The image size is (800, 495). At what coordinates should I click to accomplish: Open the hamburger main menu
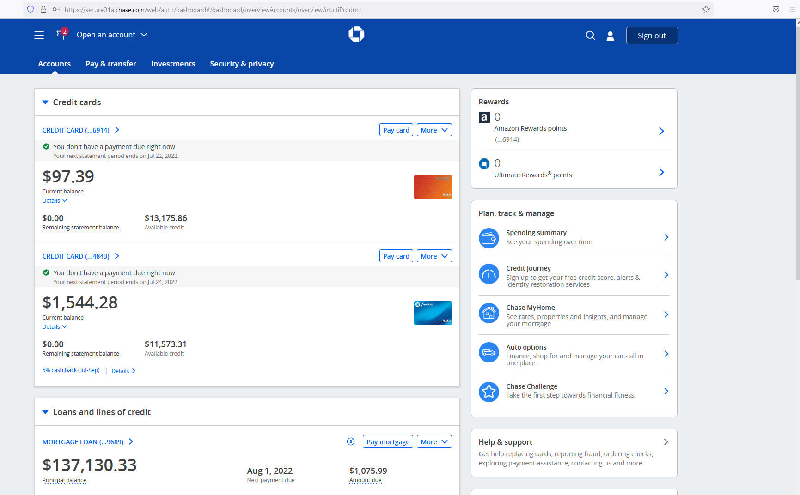click(39, 35)
